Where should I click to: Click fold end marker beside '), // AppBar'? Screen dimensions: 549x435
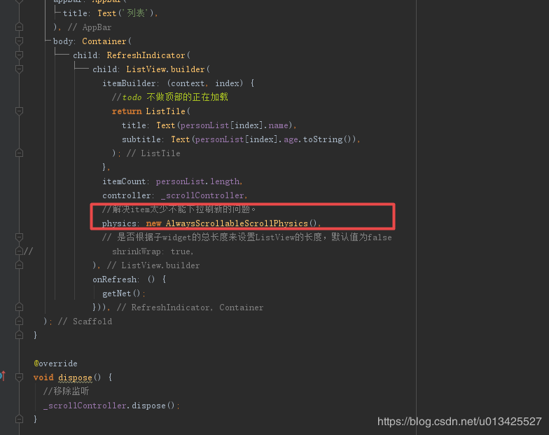click(x=20, y=27)
